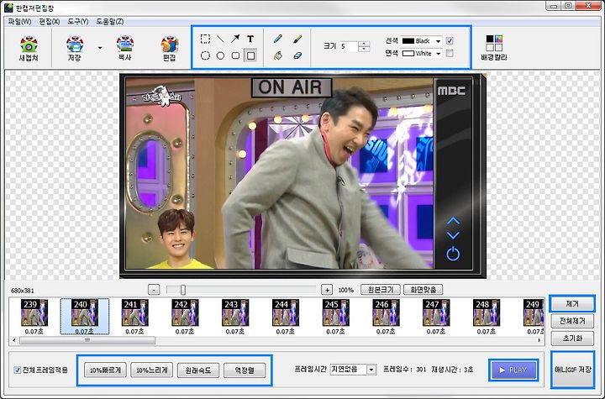
Task: Select the Rounded rectangle shape tool
Action: coord(235,55)
